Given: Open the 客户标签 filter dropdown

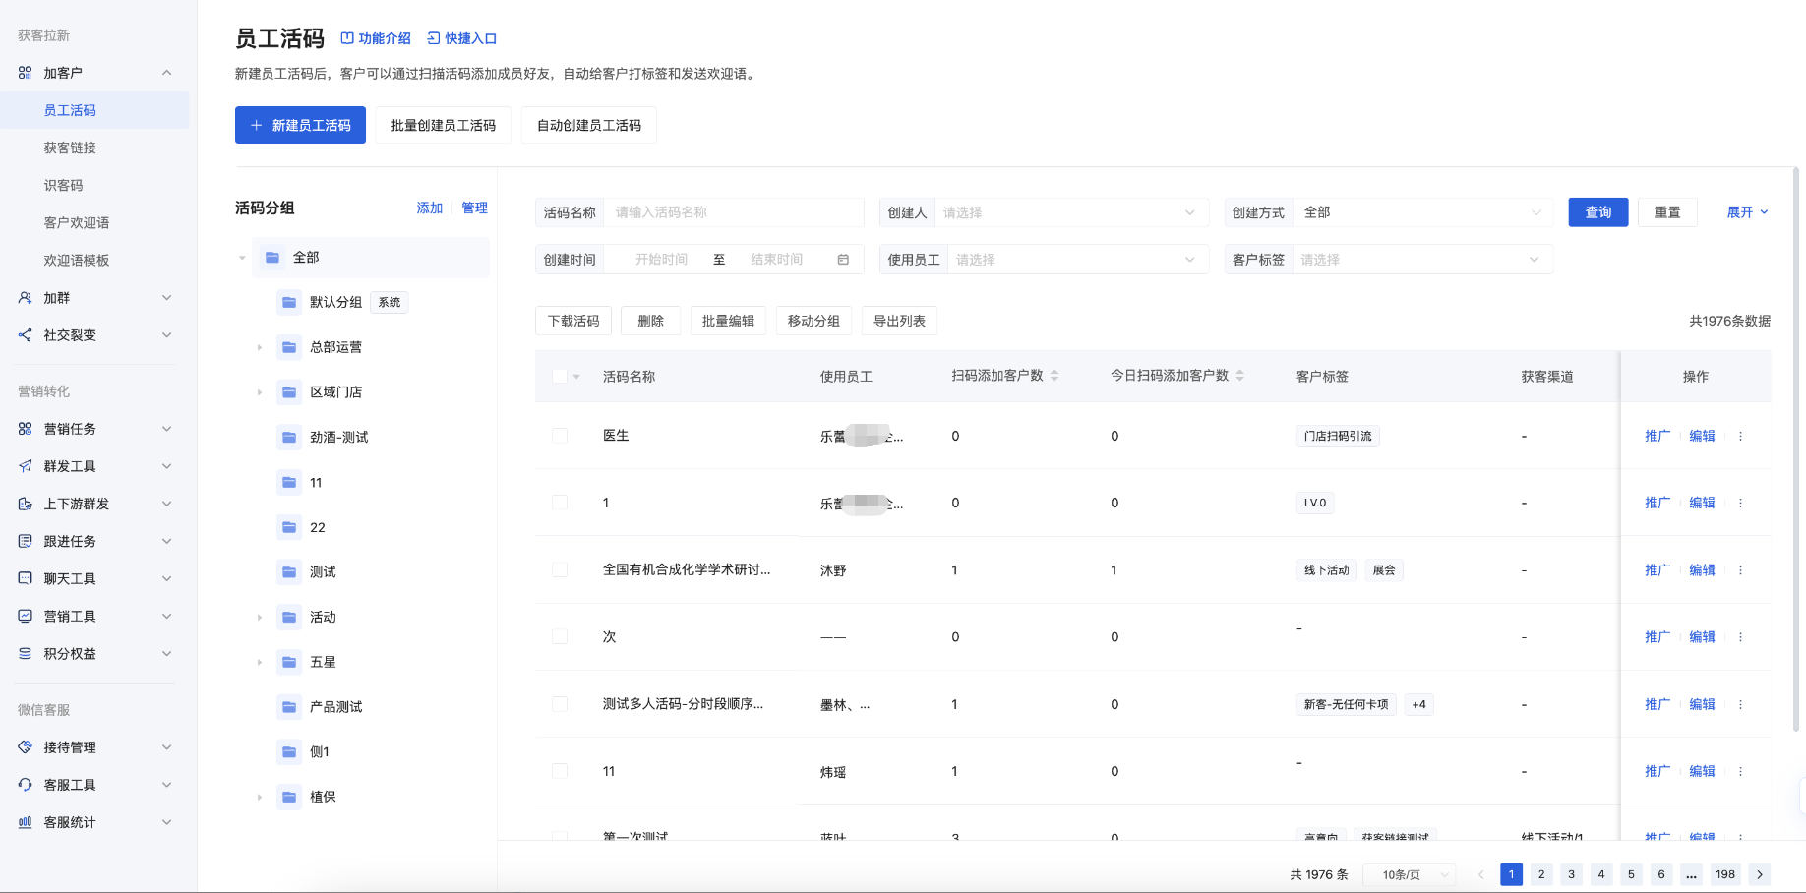Looking at the screenshot, I should point(1422,260).
